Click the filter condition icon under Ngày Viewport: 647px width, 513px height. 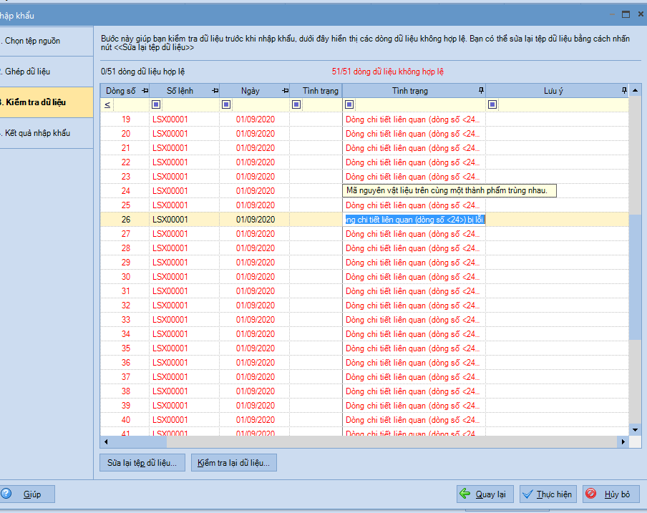[226, 105]
